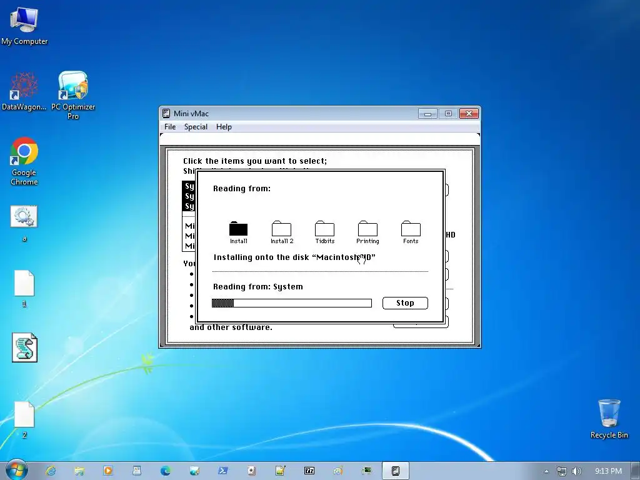The height and width of the screenshot is (480, 640).
Task: Select the Google Chrome desktop shortcut
Action: [24, 161]
